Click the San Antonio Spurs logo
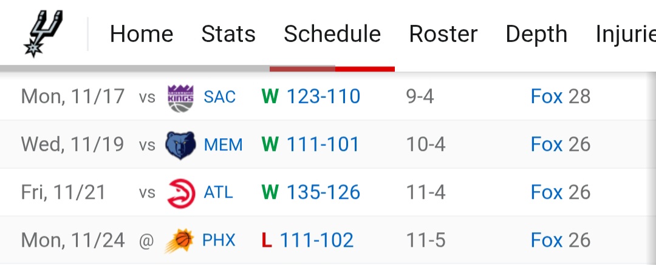 coord(44,34)
